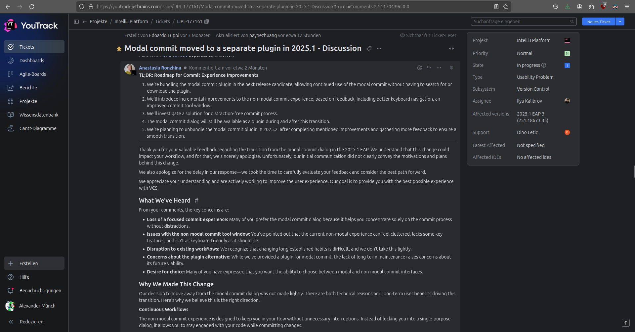Toggle the pin on Anastasia's comment

tap(451, 68)
